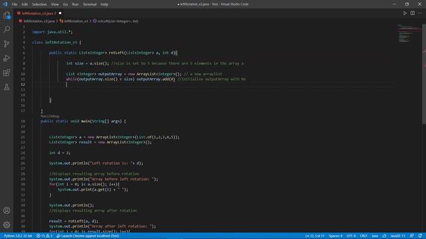426x239 pixels.
Task: Change the Java language mode
Action: [375, 236]
